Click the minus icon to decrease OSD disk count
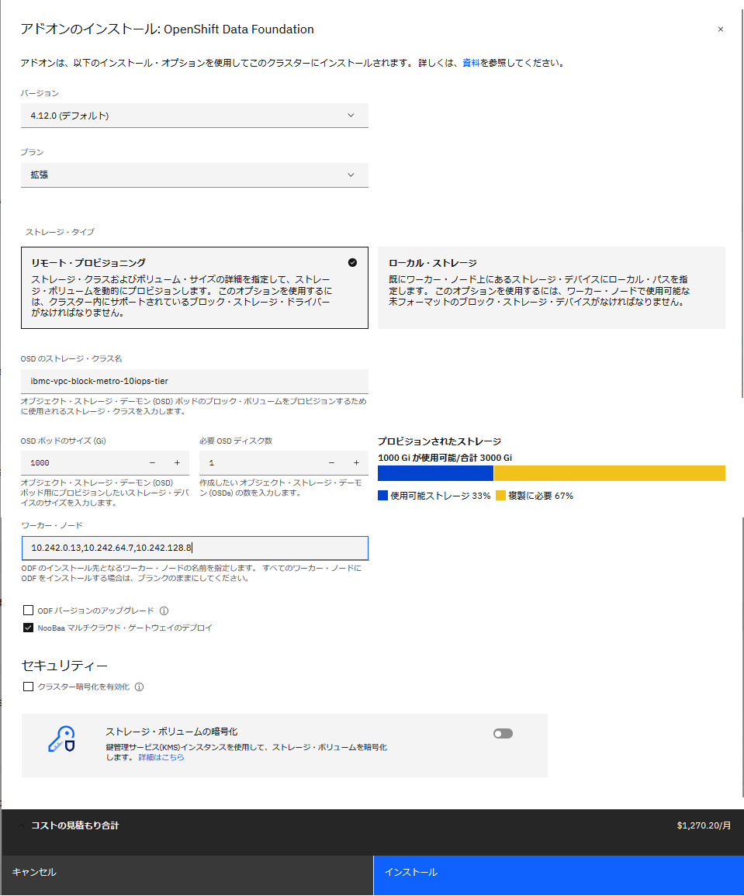This screenshot has width=744, height=896. tap(331, 462)
